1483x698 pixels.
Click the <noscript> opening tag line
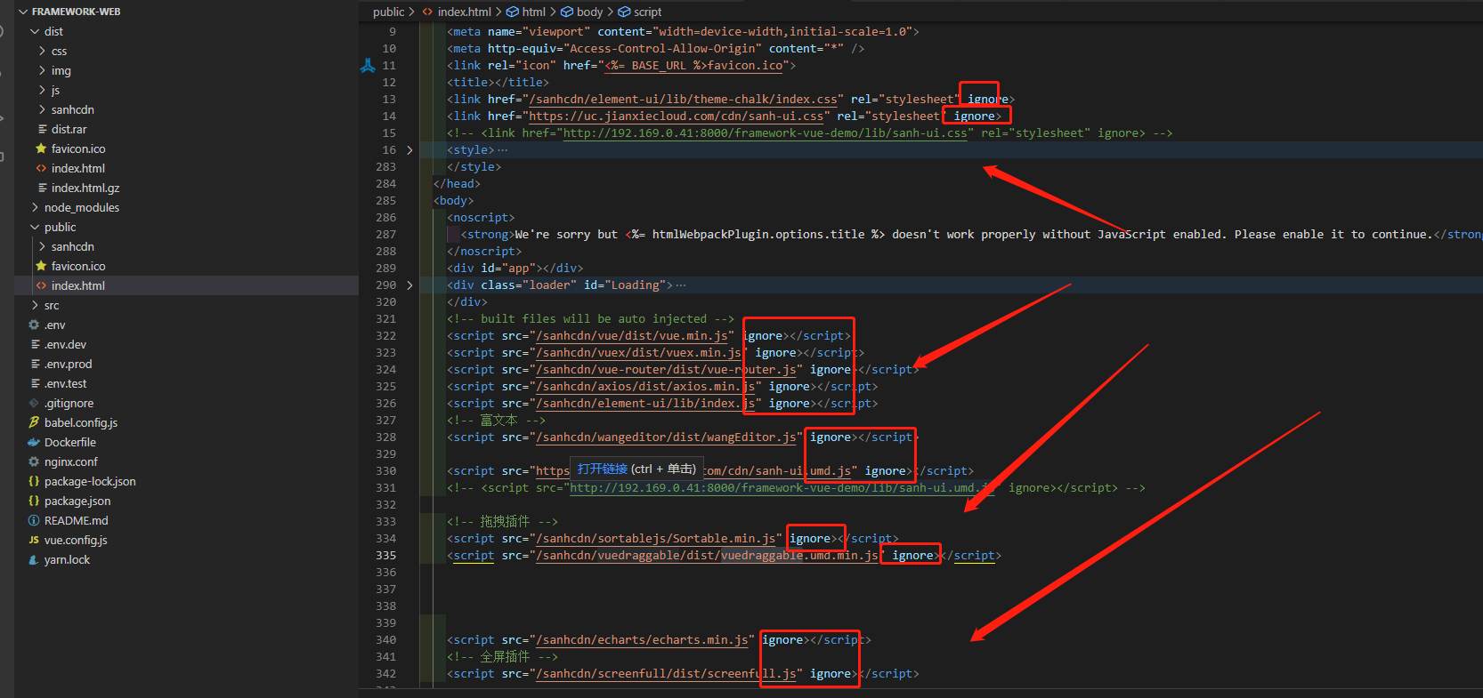481,218
